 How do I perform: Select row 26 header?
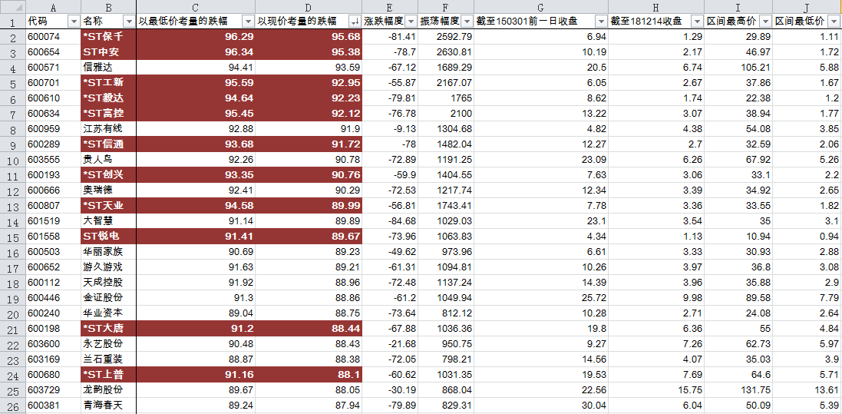pos(12,405)
